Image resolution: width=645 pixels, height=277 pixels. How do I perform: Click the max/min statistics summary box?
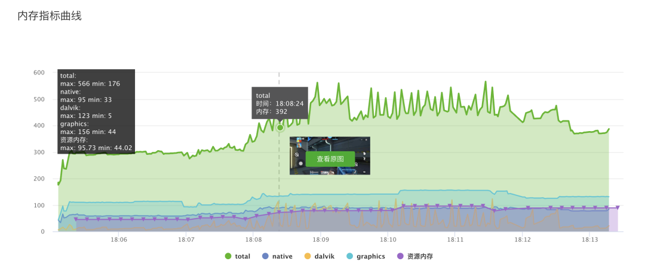point(96,111)
